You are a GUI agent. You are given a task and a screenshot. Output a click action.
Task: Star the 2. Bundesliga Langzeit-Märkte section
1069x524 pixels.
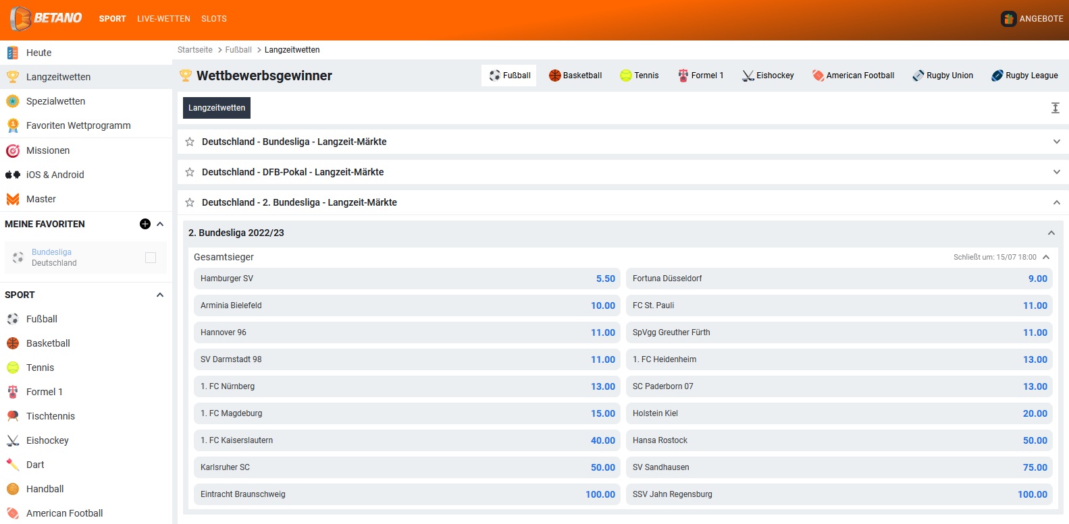click(x=190, y=202)
